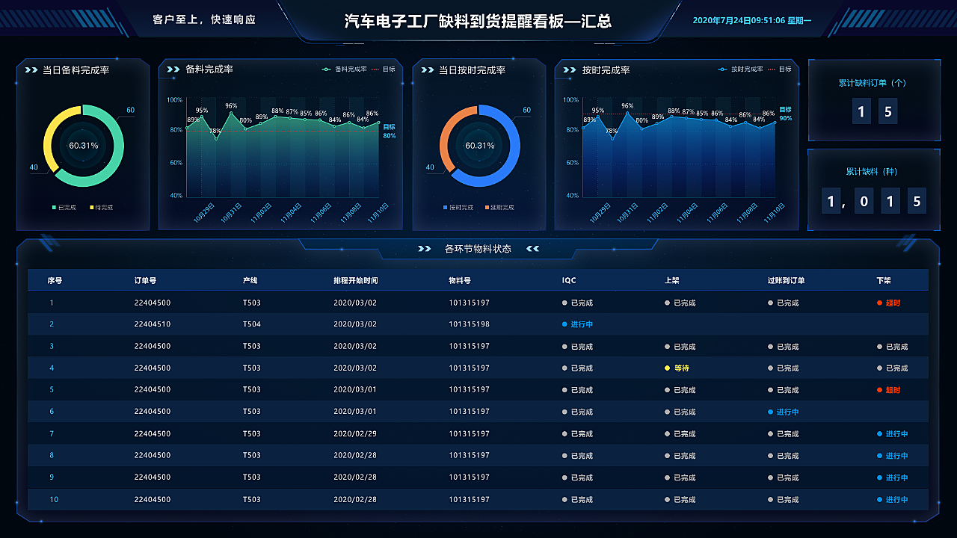Screen dimensions: 957x538
Task: Click the blue 进行中 下架 dot in row 7
Action: [x=879, y=434]
